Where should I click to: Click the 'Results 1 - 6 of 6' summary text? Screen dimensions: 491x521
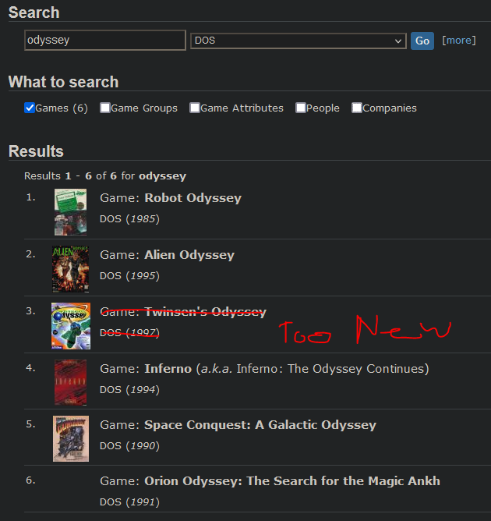(105, 175)
